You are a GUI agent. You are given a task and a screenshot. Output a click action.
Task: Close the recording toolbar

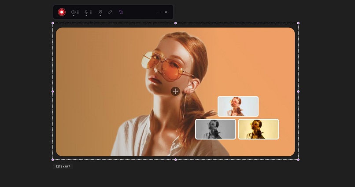166,12
